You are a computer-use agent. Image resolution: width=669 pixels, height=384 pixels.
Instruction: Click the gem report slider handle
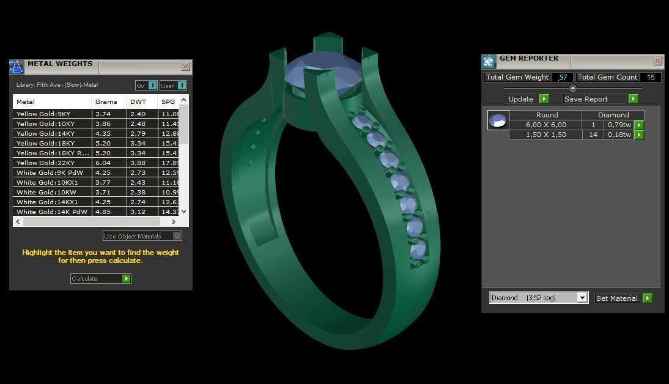click(573, 88)
